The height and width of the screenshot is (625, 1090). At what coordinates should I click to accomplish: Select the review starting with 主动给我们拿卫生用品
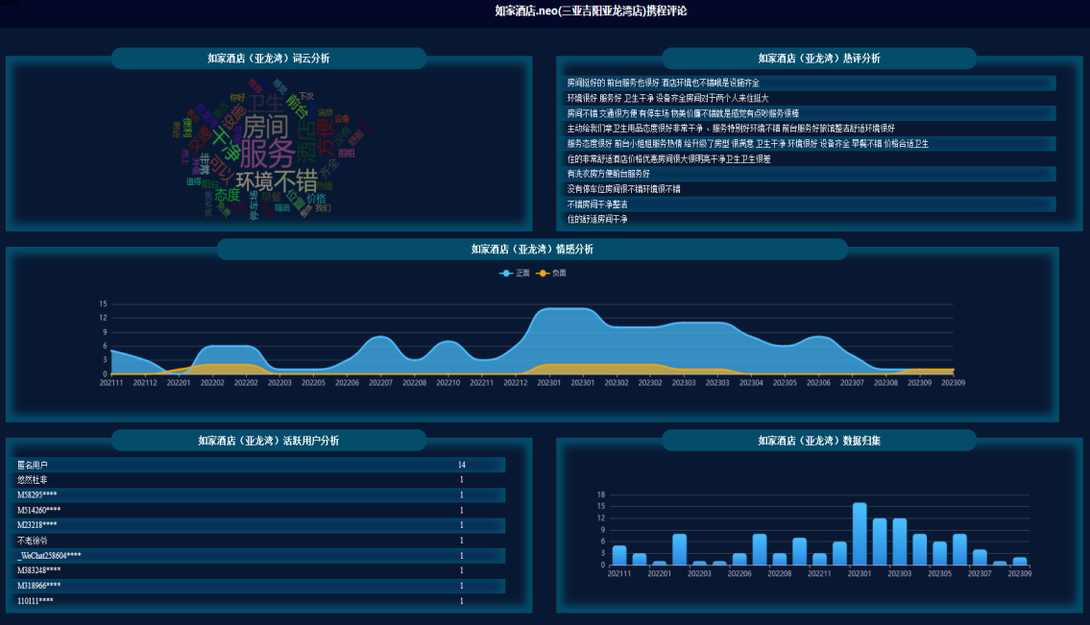coord(730,129)
